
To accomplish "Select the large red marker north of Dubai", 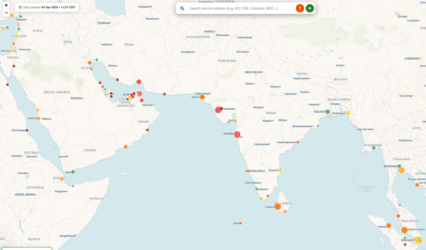I will coord(139,82).
